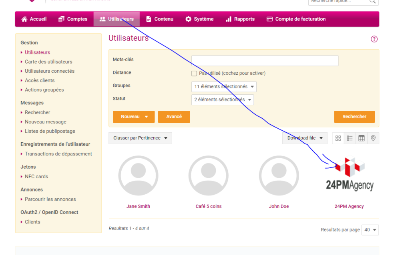Open Rechercher under Messages sidebar

tap(37, 112)
